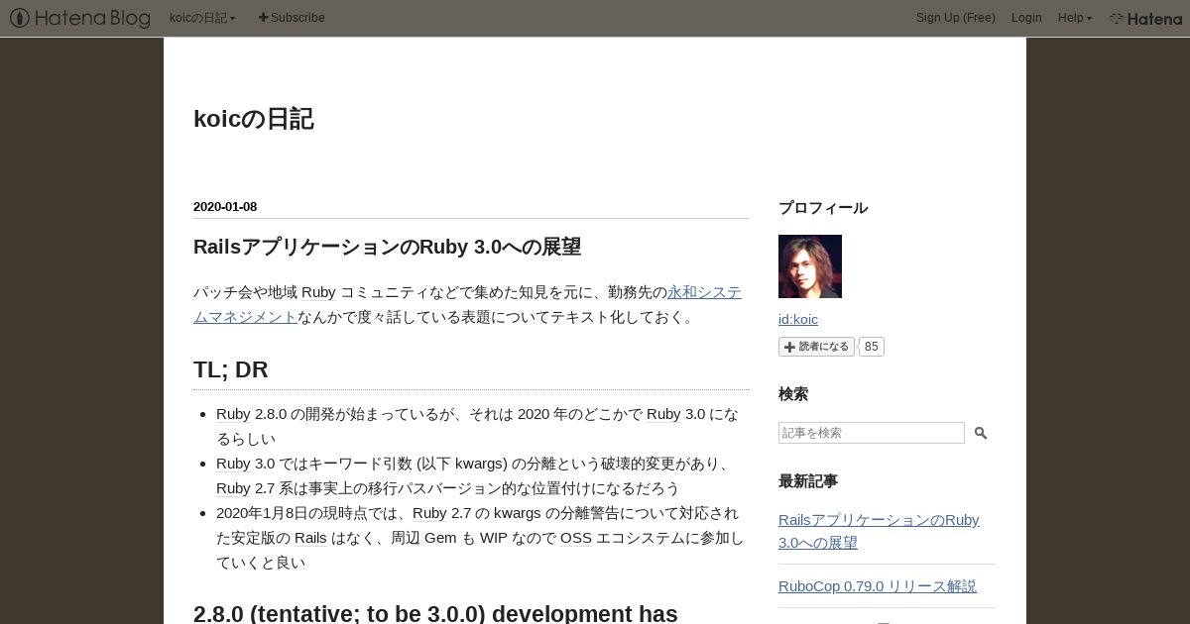This screenshot has width=1190, height=624.
Task: Click the 読者になる subscribe button
Action: point(816,347)
